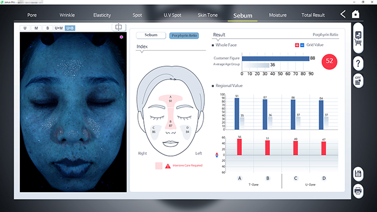377x212 pixels.
Task: Save results with the floppy disk icon
Action: pos(358,174)
